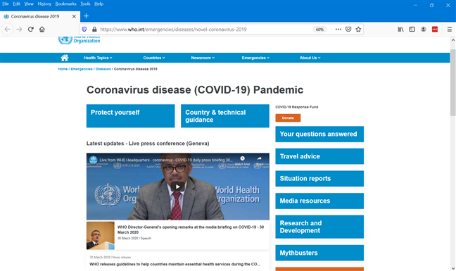Image resolution: width=456 pixels, height=271 pixels.
Task: Open the File menu
Action: coord(6,4)
